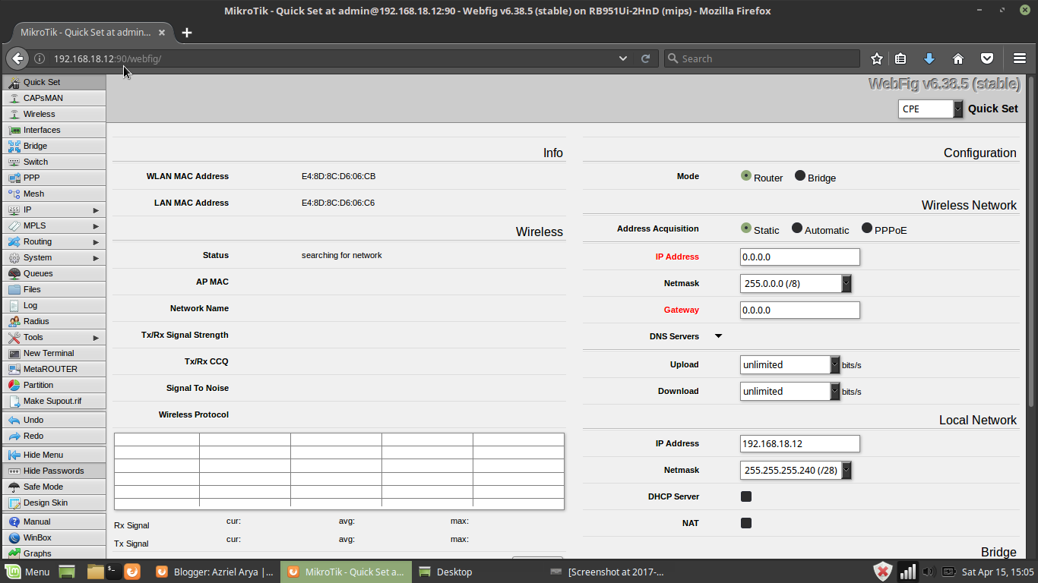Open MetaROUTER in the sidebar
This screenshot has height=583, width=1038.
pos(53,369)
